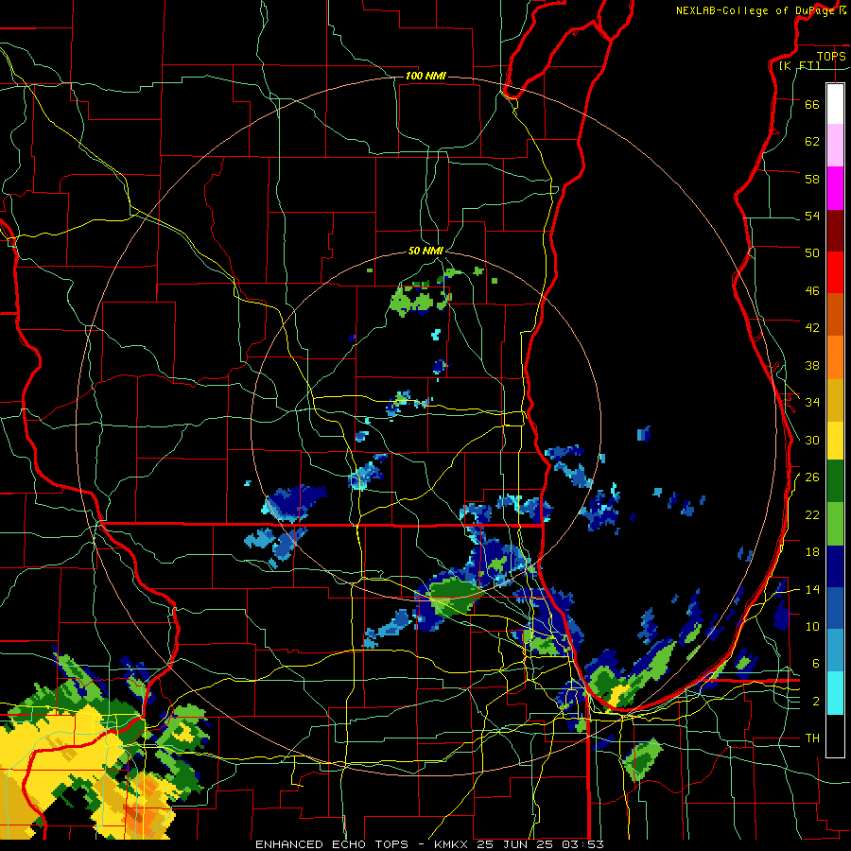Screen dimensions: 851x851
Task: Click the '100 NMI' range ring label
Action: point(425,76)
